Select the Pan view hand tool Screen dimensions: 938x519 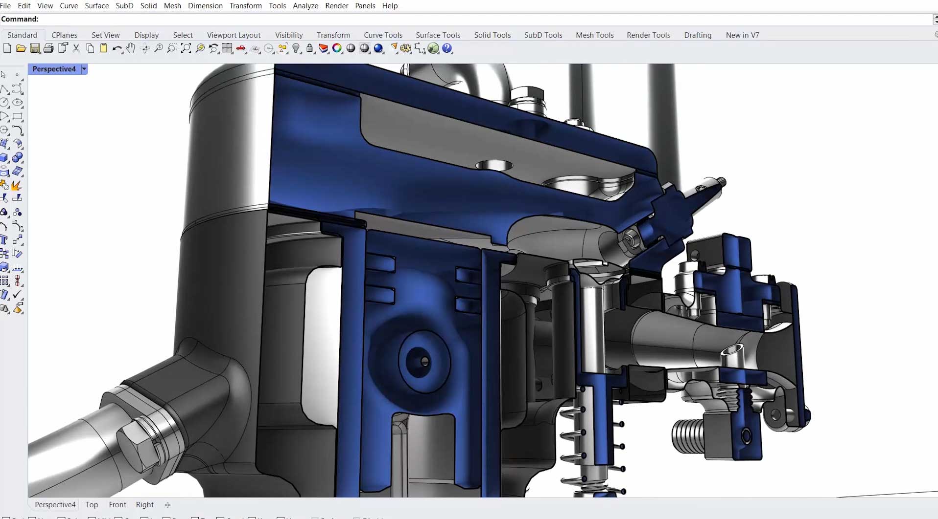[131, 48]
